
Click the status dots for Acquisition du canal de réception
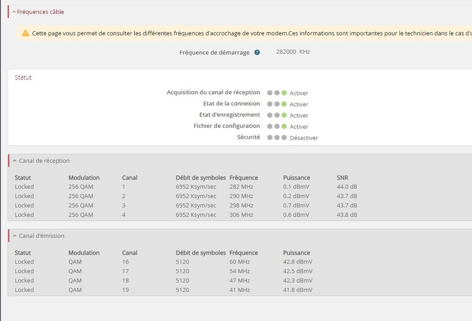276,93
